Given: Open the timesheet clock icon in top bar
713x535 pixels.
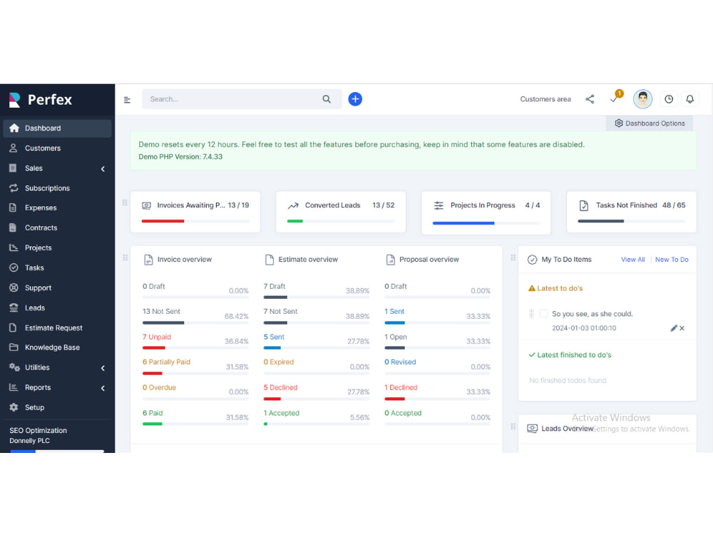Looking at the screenshot, I should click(x=669, y=99).
